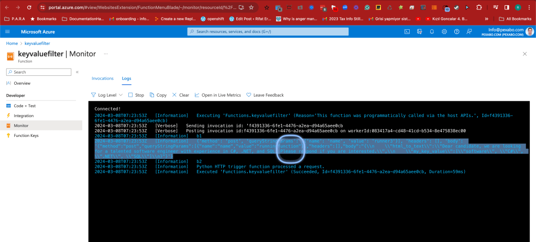The height and width of the screenshot is (242, 536).
Task: Open Azure portal settings gear
Action: click(x=444, y=32)
